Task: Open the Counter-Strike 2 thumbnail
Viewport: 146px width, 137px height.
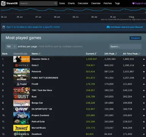Action: click(22, 59)
